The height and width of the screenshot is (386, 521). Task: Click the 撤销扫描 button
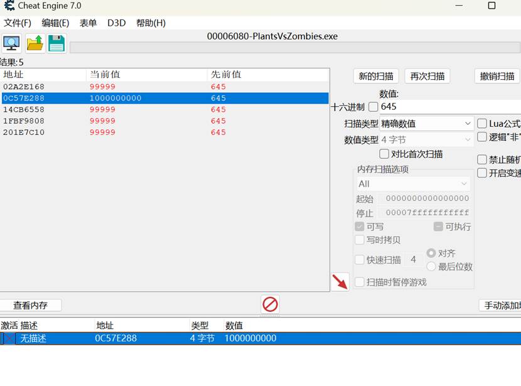point(497,76)
